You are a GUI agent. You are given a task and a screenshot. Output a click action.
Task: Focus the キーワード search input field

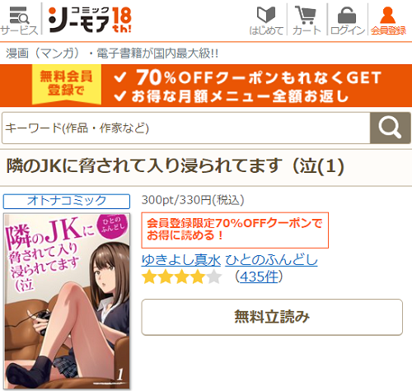point(186,128)
